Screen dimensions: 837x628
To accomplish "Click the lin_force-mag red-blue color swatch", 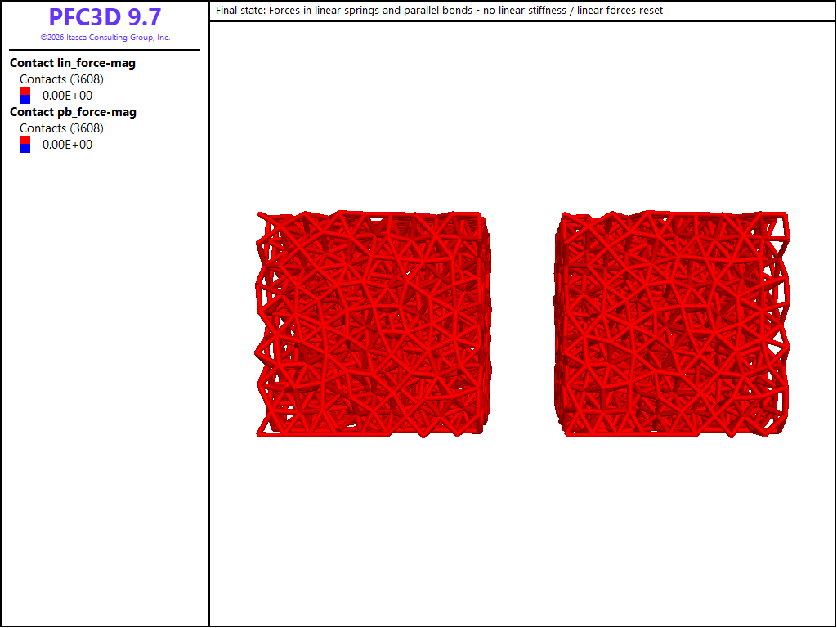I will pos(25,96).
